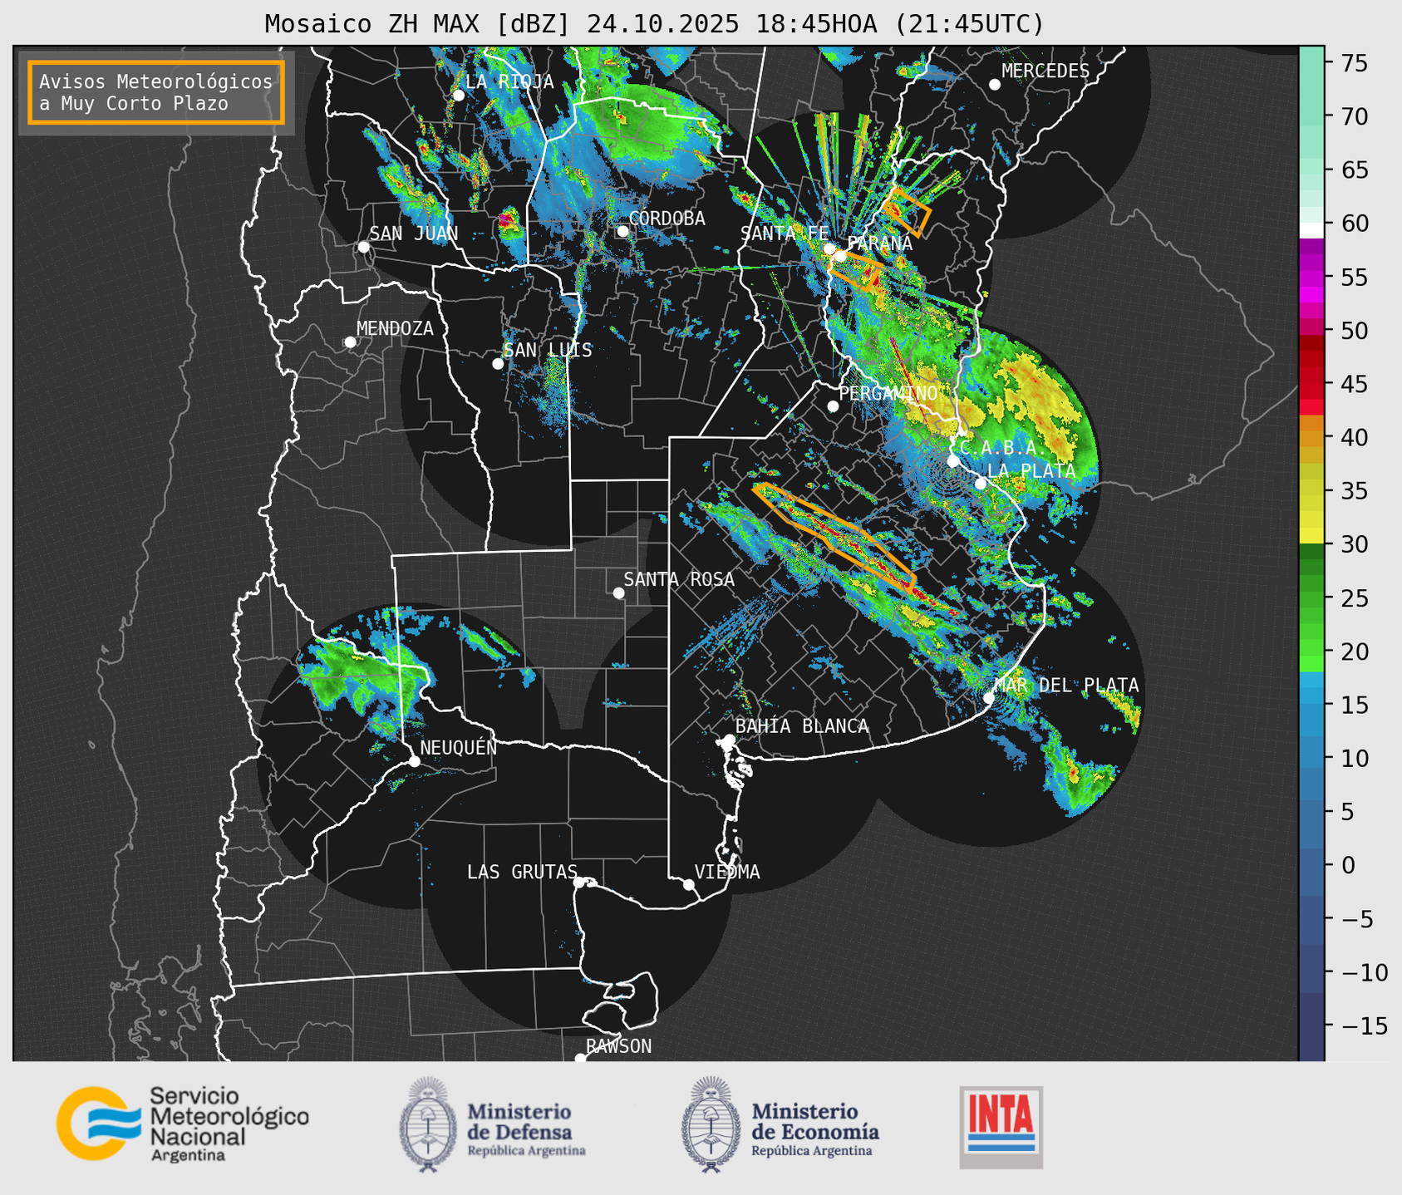Click the 60 value on the scale
Image resolution: width=1402 pixels, height=1195 pixels.
pos(1355,224)
